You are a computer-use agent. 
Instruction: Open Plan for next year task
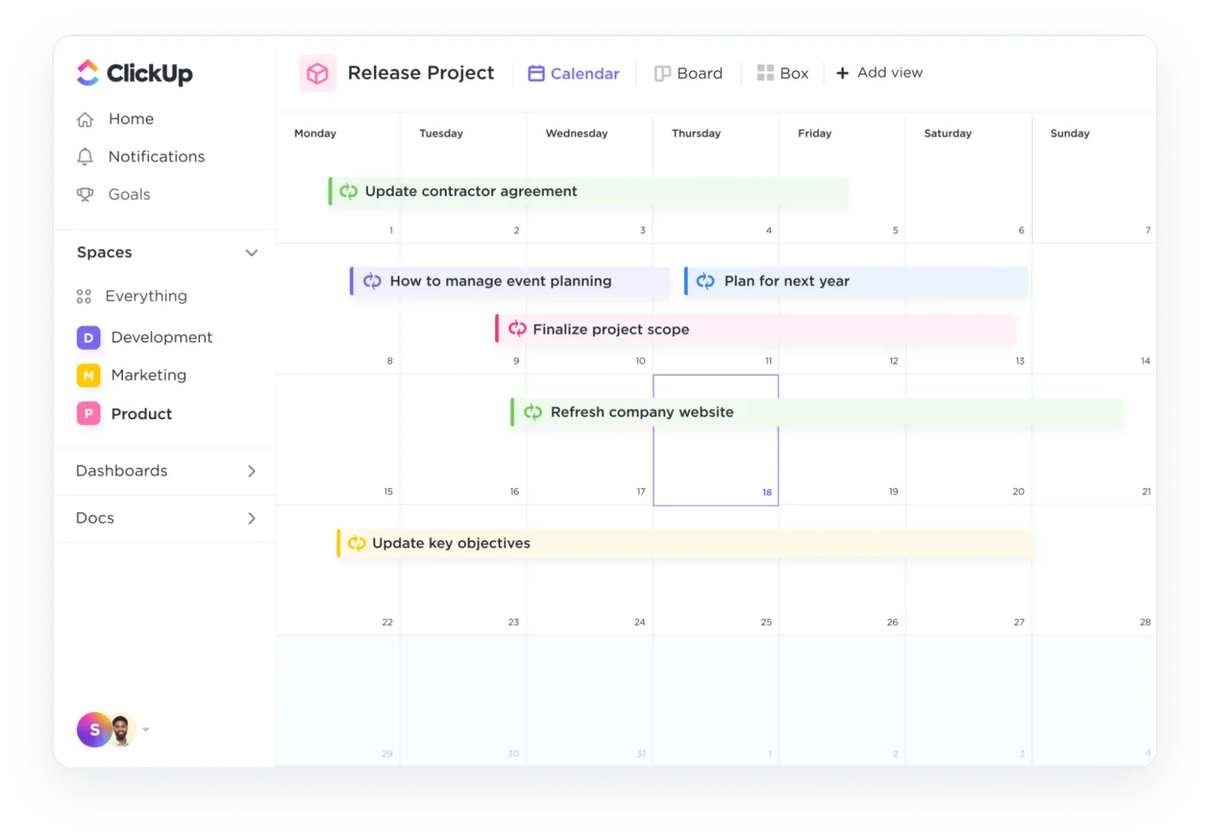(x=856, y=281)
